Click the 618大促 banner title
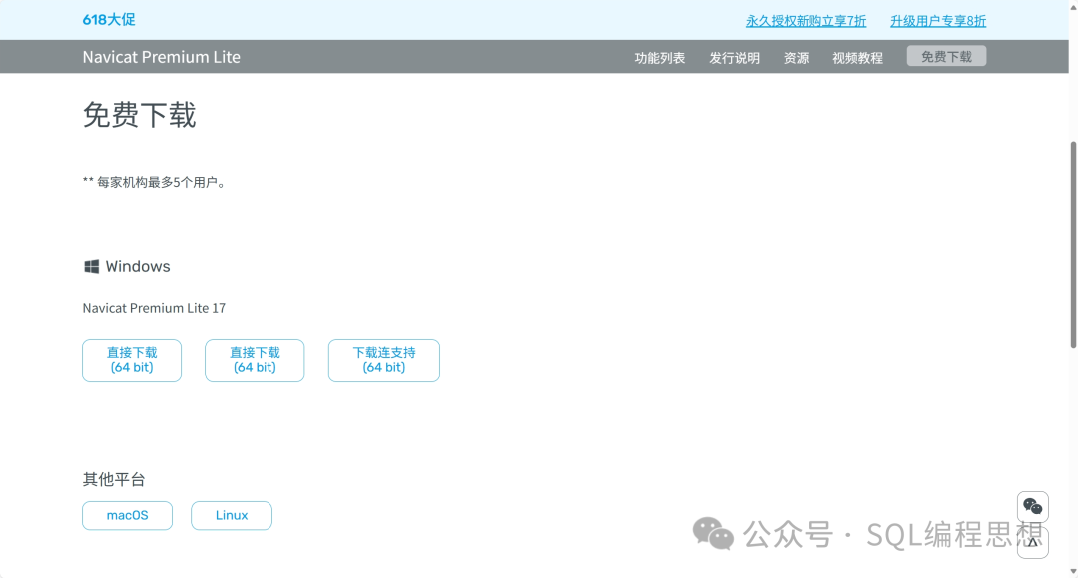 (109, 20)
